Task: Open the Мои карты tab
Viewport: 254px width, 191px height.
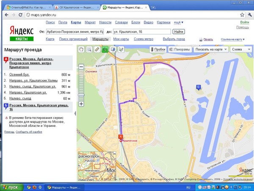Action: tap(121, 39)
